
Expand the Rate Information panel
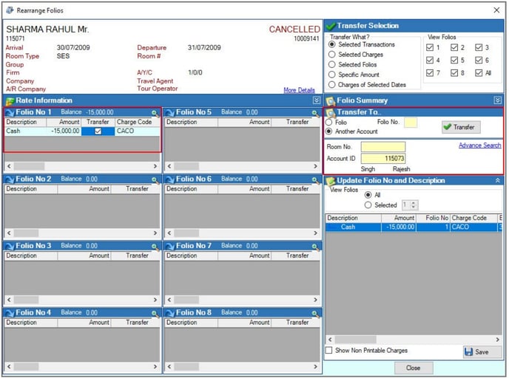(x=317, y=100)
